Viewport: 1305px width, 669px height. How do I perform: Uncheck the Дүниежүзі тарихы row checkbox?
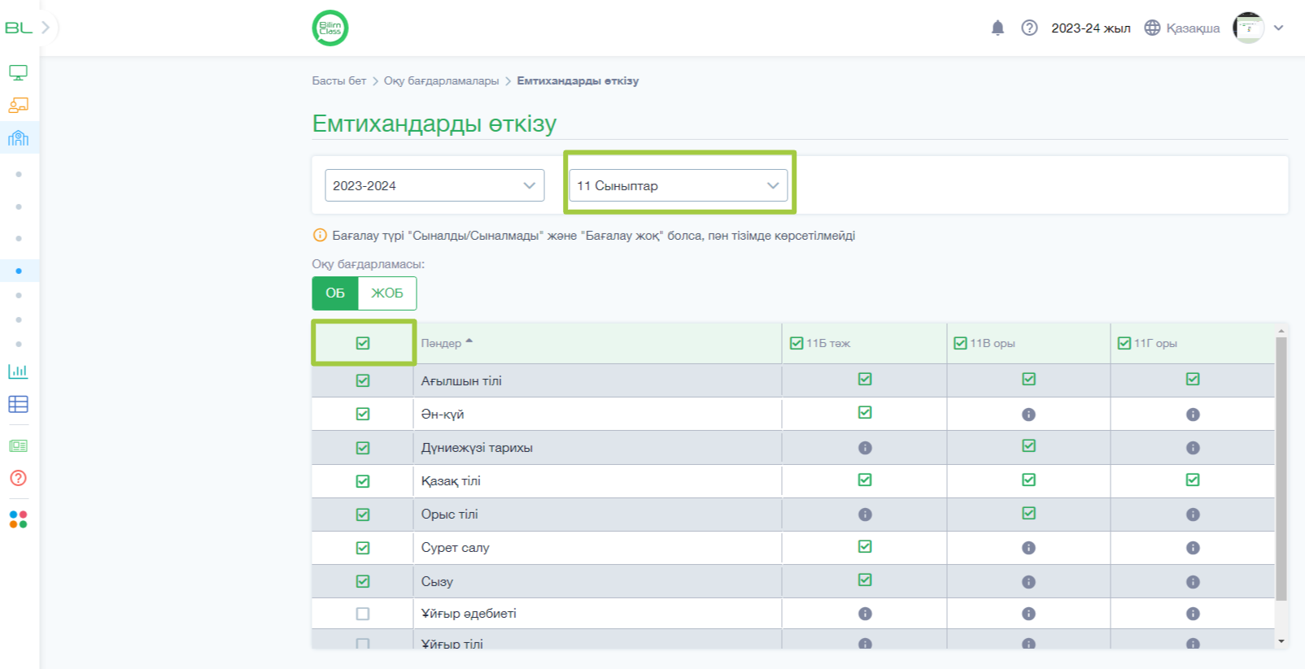click(363, 448)
